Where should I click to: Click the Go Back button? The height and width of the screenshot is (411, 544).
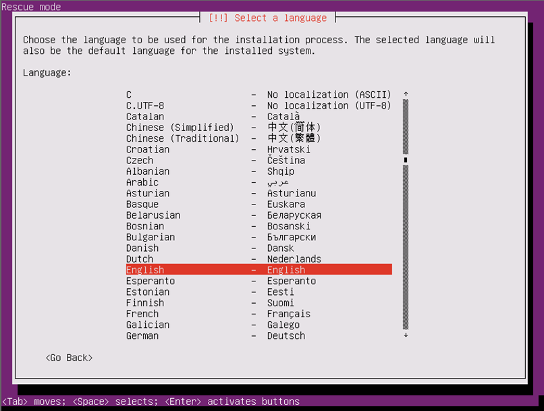(69, 358)
